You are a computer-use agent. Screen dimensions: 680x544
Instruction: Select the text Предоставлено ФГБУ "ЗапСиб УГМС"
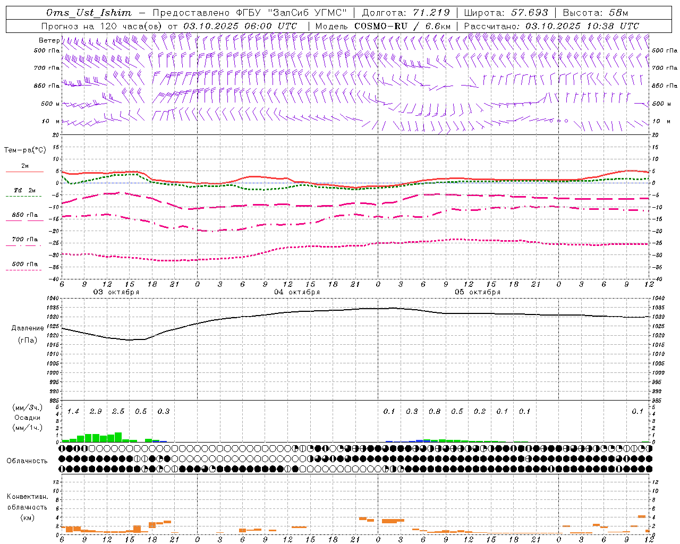pos(250,13)
